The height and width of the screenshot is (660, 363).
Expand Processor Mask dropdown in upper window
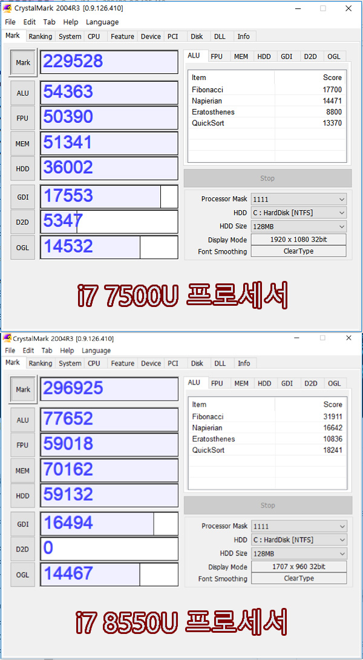[x=299, y=199]
